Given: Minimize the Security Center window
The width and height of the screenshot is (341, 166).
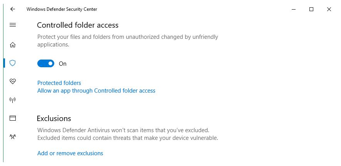Looking at the screenshot, I should (294, 9).
